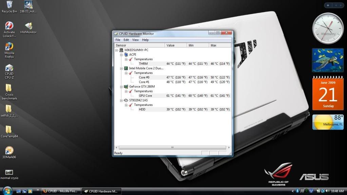Image resolution: width=347 pixels, height=195 pixels.
Task: Collapse the WIKEDSUNNY-PC tree node
Action: [116, 50]
